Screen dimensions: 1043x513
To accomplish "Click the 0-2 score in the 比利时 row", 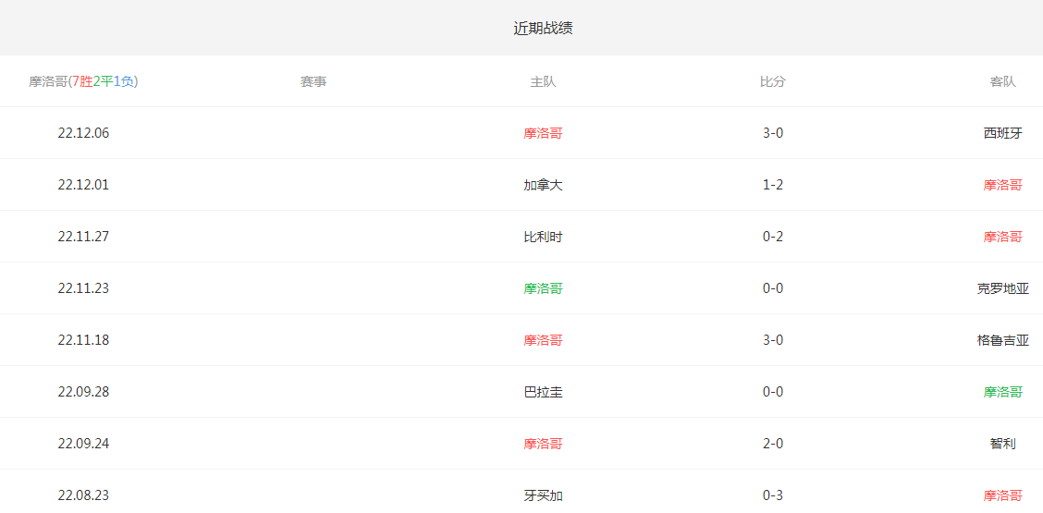I will (773, 237).
